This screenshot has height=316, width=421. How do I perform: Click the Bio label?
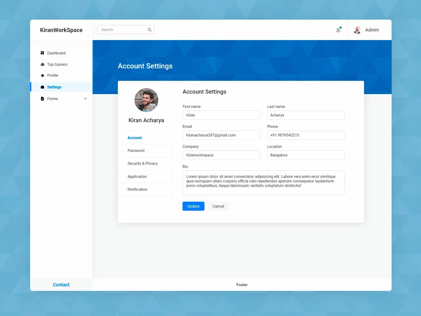click(x=185, y=167)
